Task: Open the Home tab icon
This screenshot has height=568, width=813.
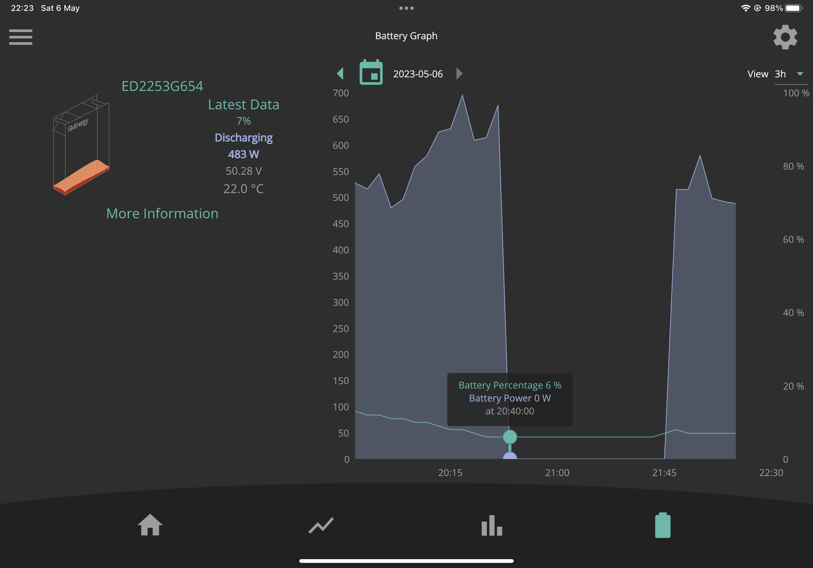Action: click(x=150, y=524)
